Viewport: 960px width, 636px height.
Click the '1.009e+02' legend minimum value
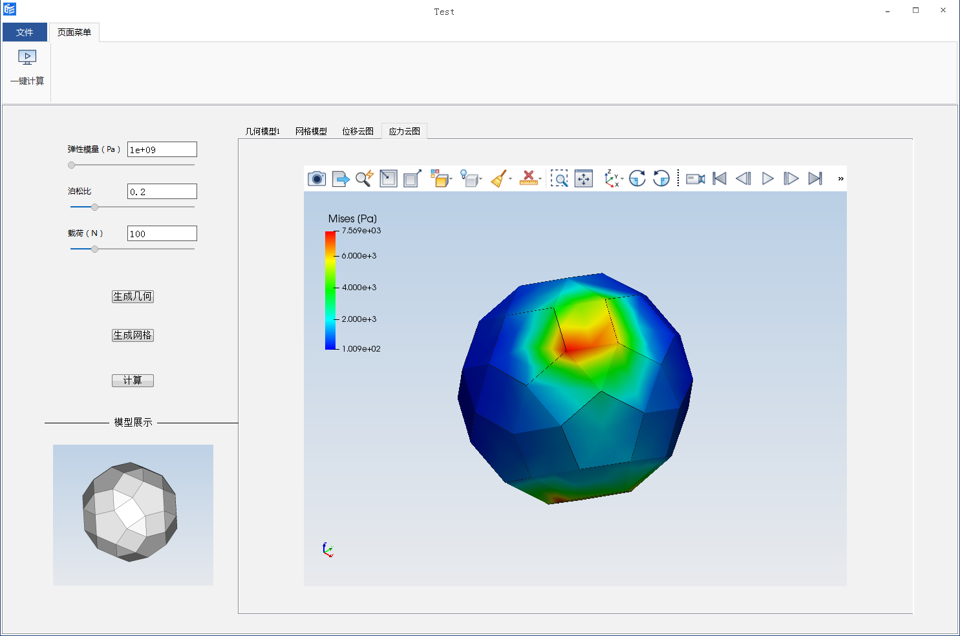(x=361, y=349)
